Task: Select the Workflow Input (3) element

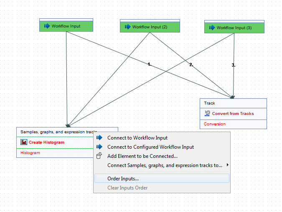Action: tap(234, 27)
